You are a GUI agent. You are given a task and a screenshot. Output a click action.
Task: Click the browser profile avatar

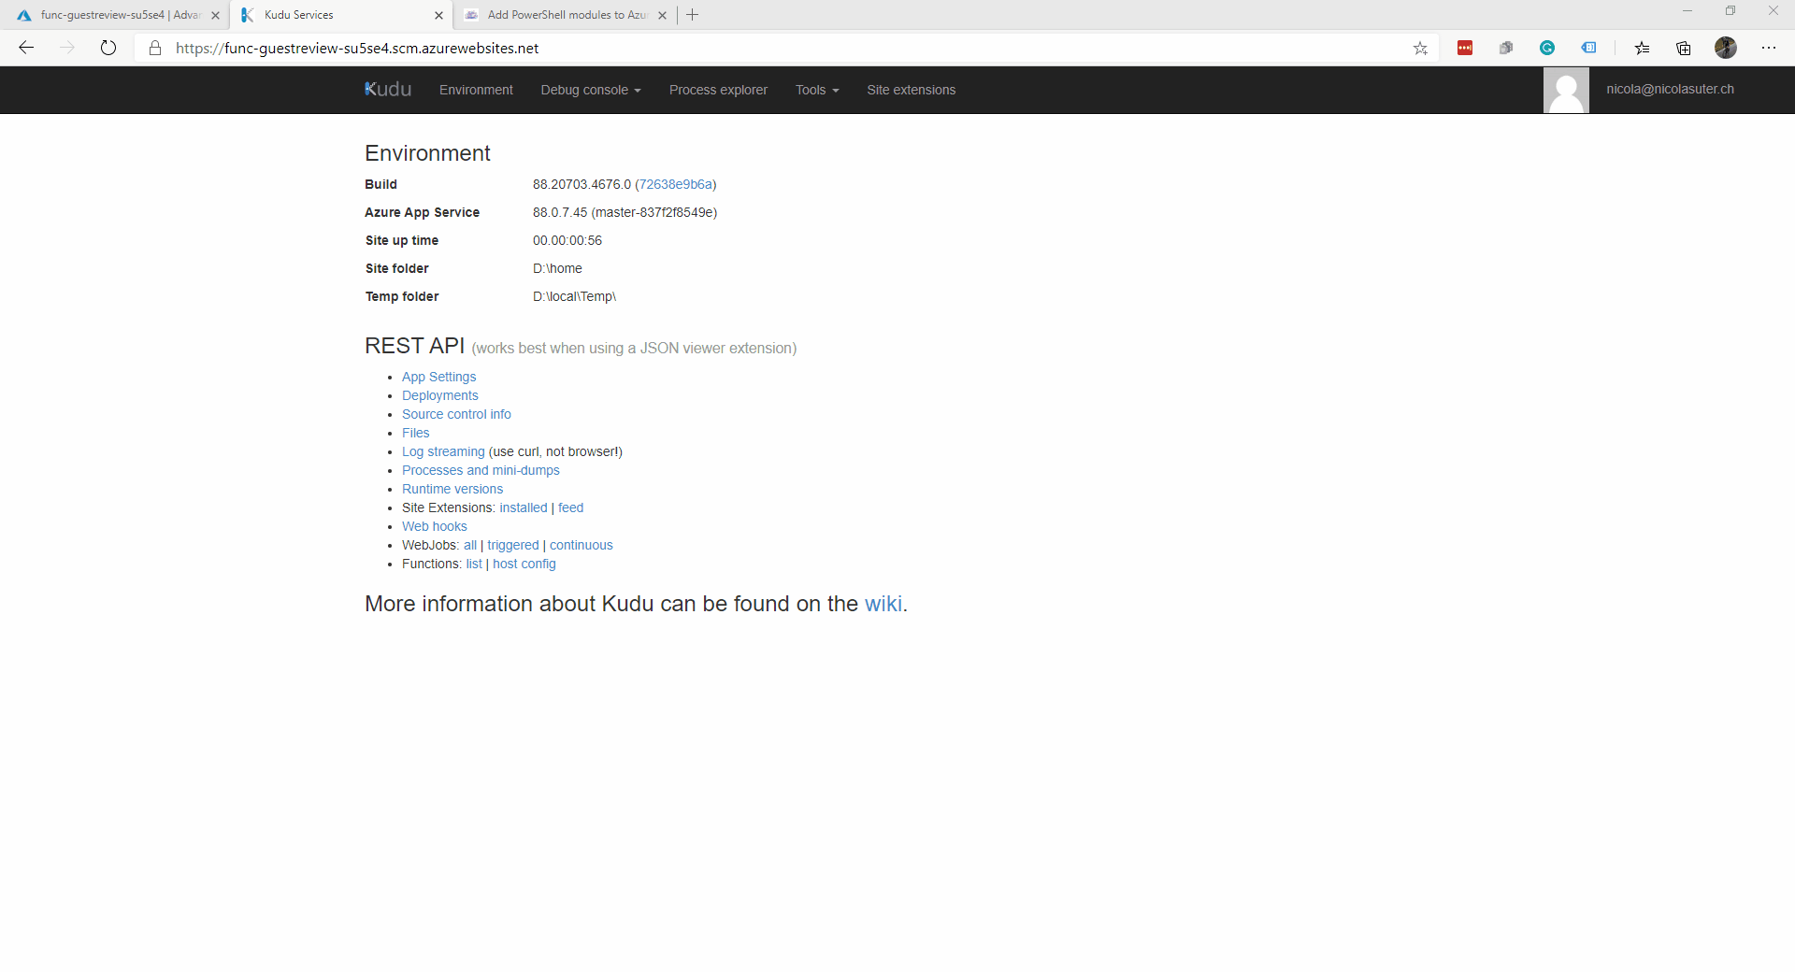(1726, 48)
